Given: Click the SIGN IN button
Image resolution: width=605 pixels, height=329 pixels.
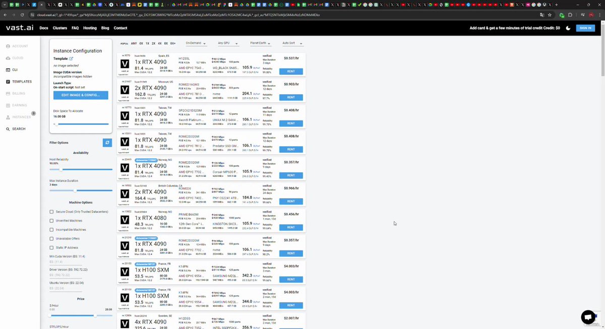Looking at the screenshot, I should click(x=585, y=28).
